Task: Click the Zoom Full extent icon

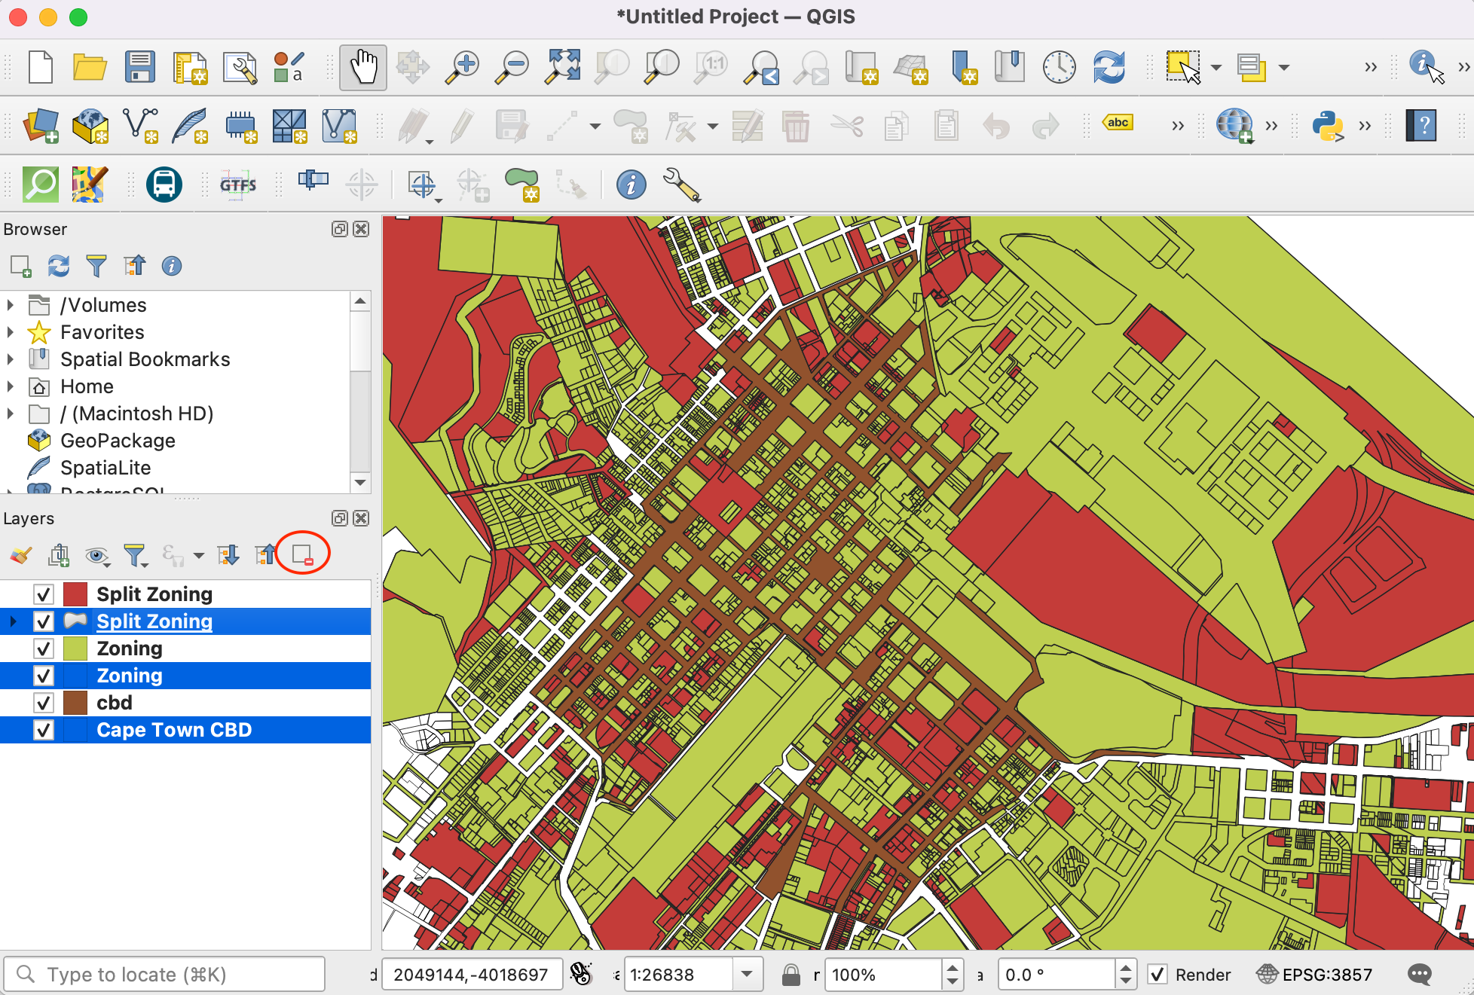Action: point(563,67)
